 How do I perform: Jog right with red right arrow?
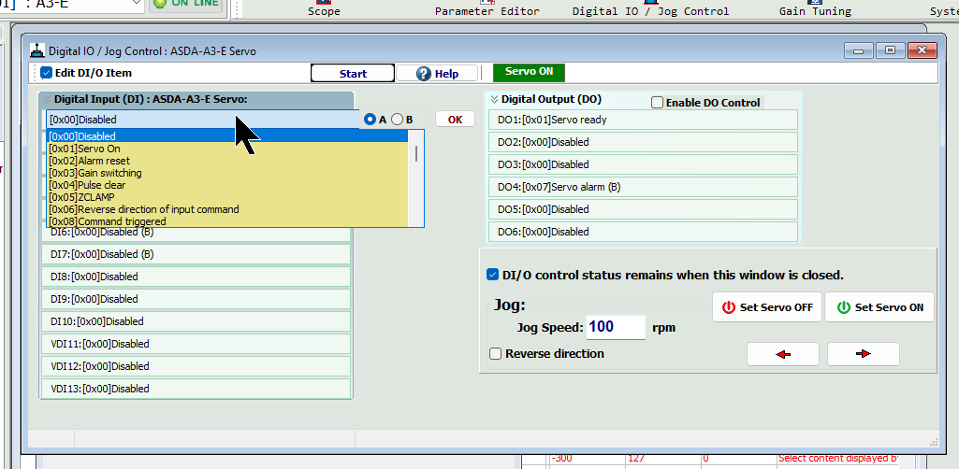(x=863, y=354)
